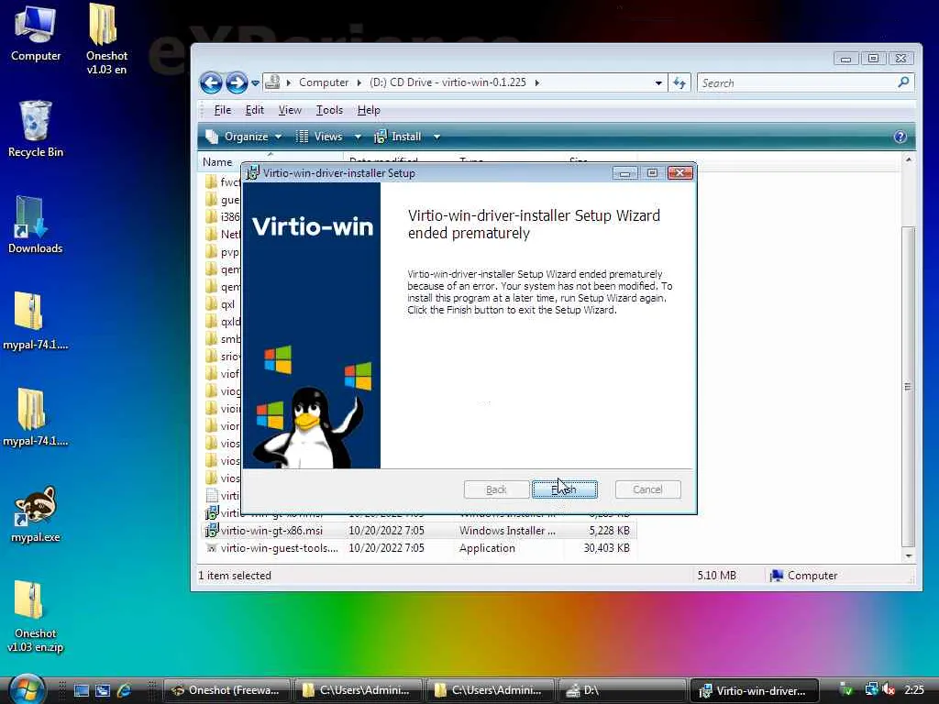This screenshot has height=704, width=939.
Task: Launch Internet Explorer from quick launch
Action: (x=125, y=691)
